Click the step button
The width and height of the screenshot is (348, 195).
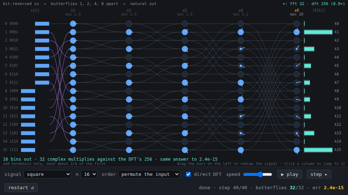(319, 174)
